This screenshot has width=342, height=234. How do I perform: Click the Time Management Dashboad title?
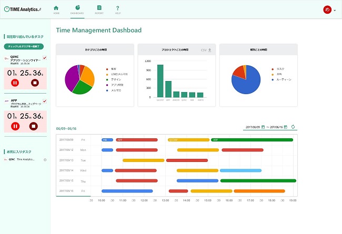coord(99,30)
